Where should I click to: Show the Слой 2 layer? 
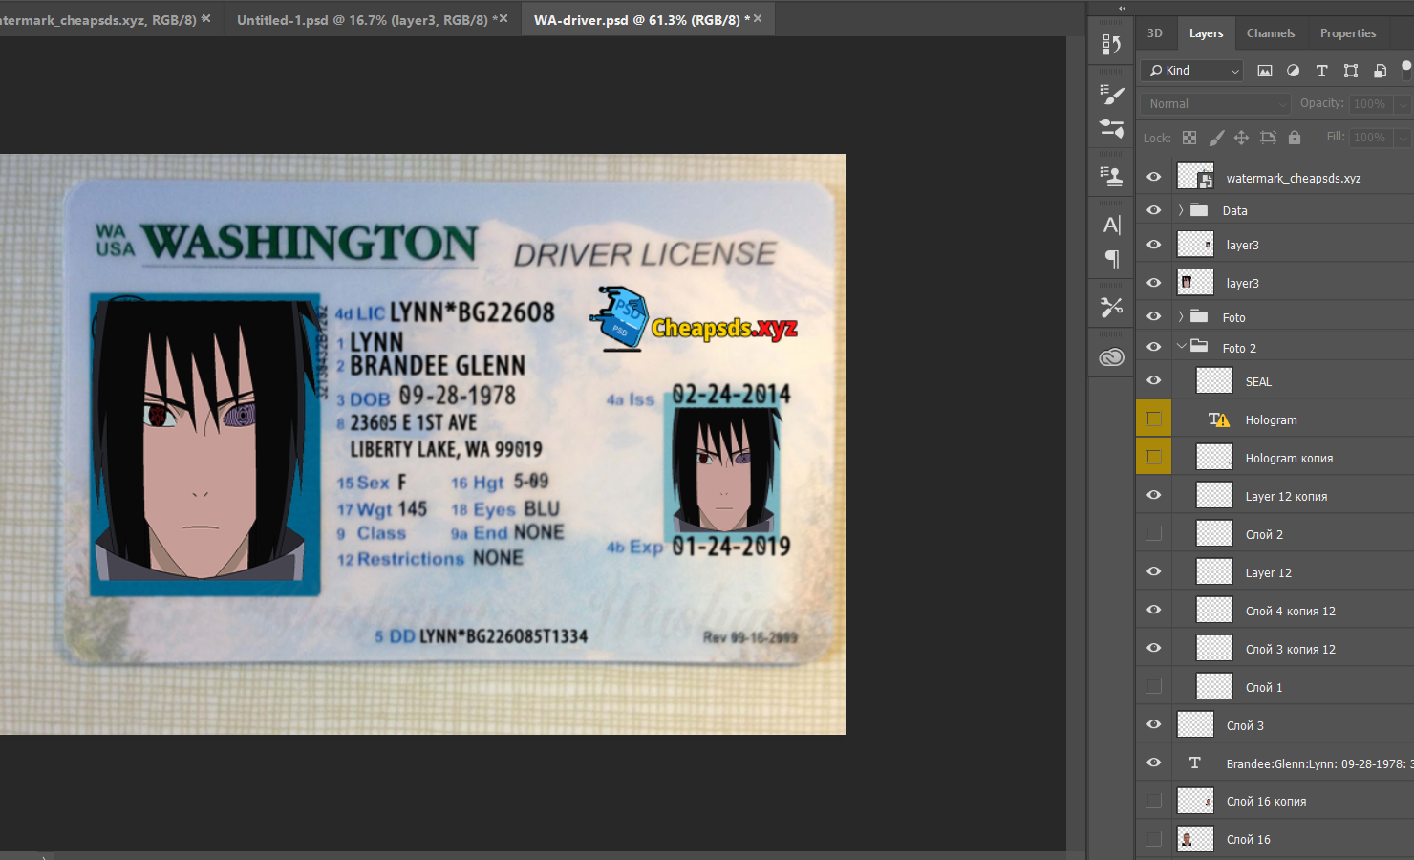click(x=1154, y=534)
